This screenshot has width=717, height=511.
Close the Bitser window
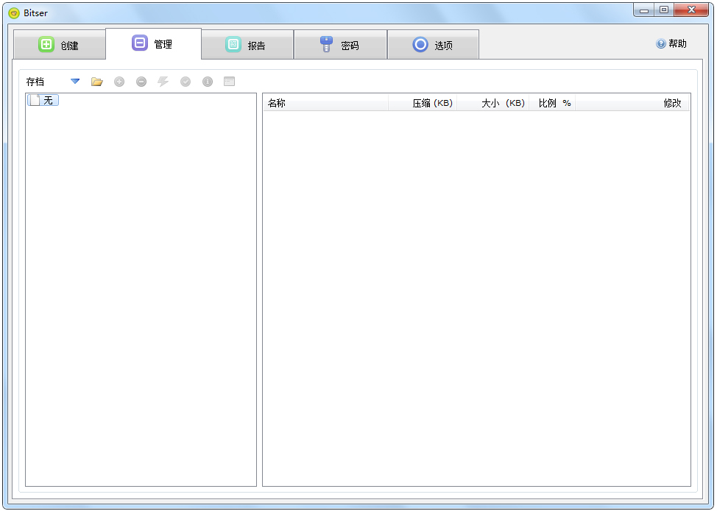click(691, 10)
